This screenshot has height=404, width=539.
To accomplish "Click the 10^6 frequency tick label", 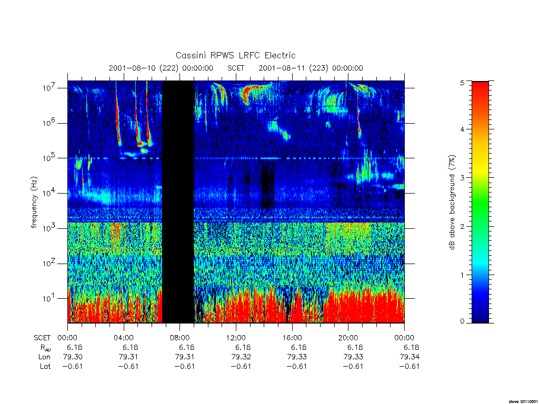I will click(49, 123).
